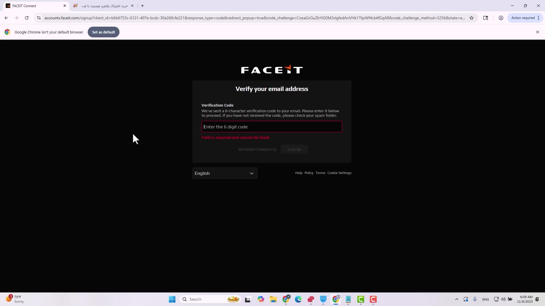
Task: Open the Cookie Settings link
Action: click(339, 173)
